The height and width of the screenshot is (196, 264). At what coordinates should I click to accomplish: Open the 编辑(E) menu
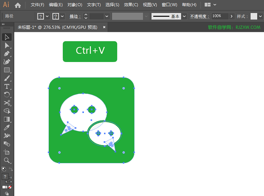tap(56, 5)
